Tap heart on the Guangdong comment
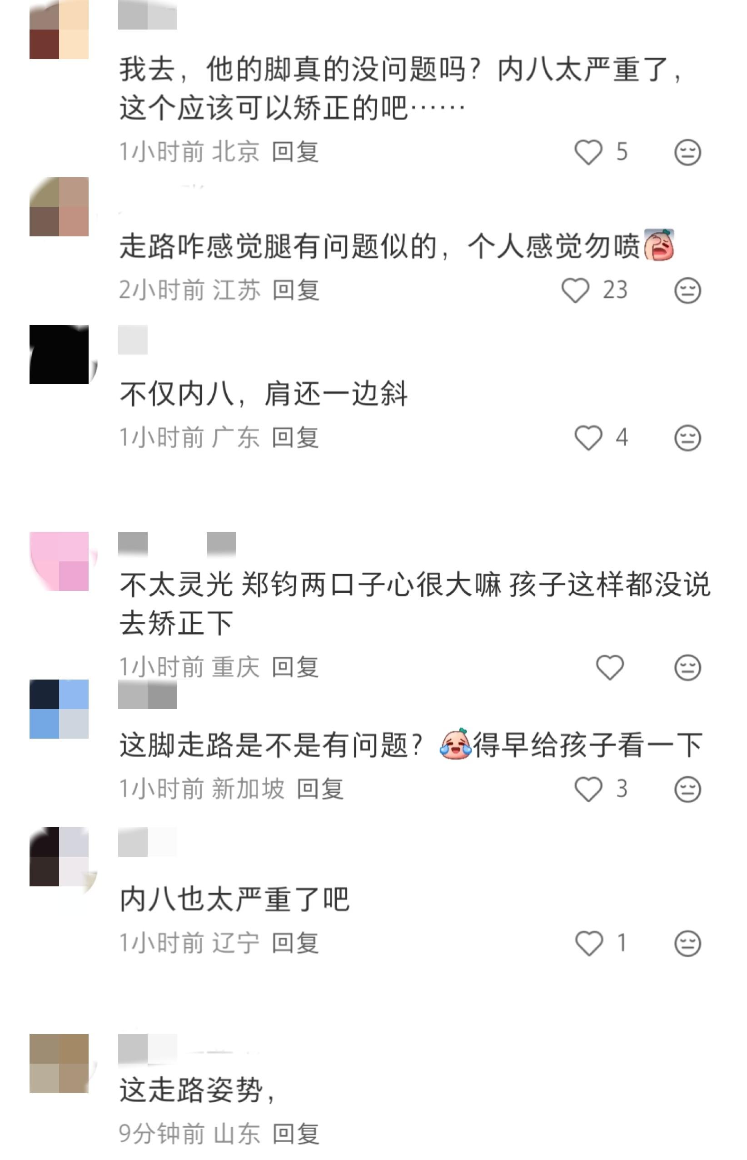The height and width of the screenshot is (1160, 747). pos(588,438)
